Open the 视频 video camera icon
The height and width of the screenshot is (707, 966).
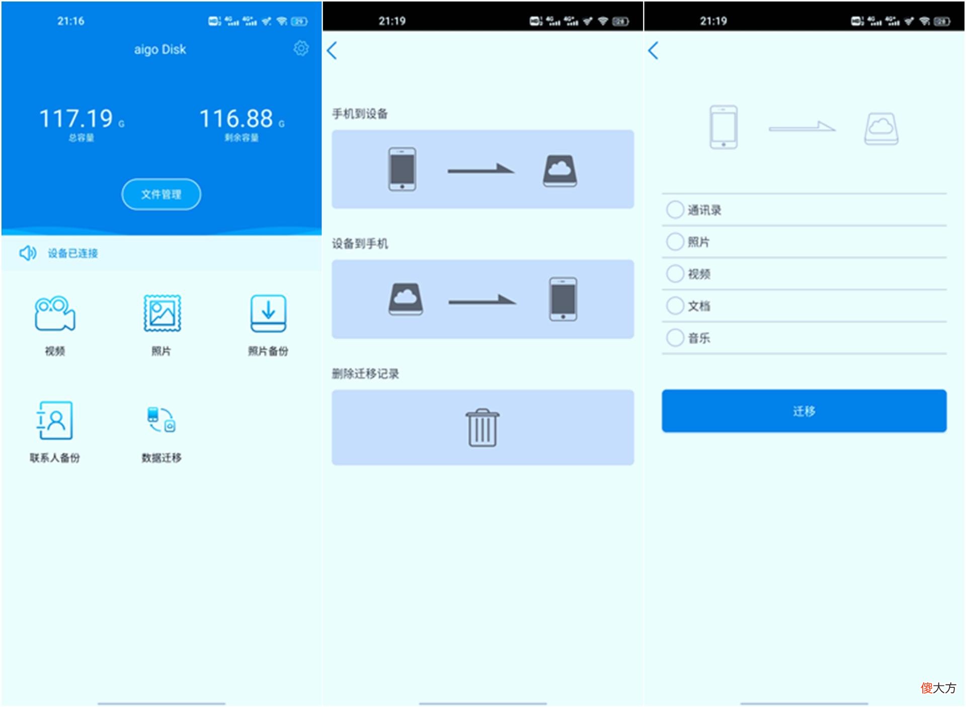click(x=55, y=313)
